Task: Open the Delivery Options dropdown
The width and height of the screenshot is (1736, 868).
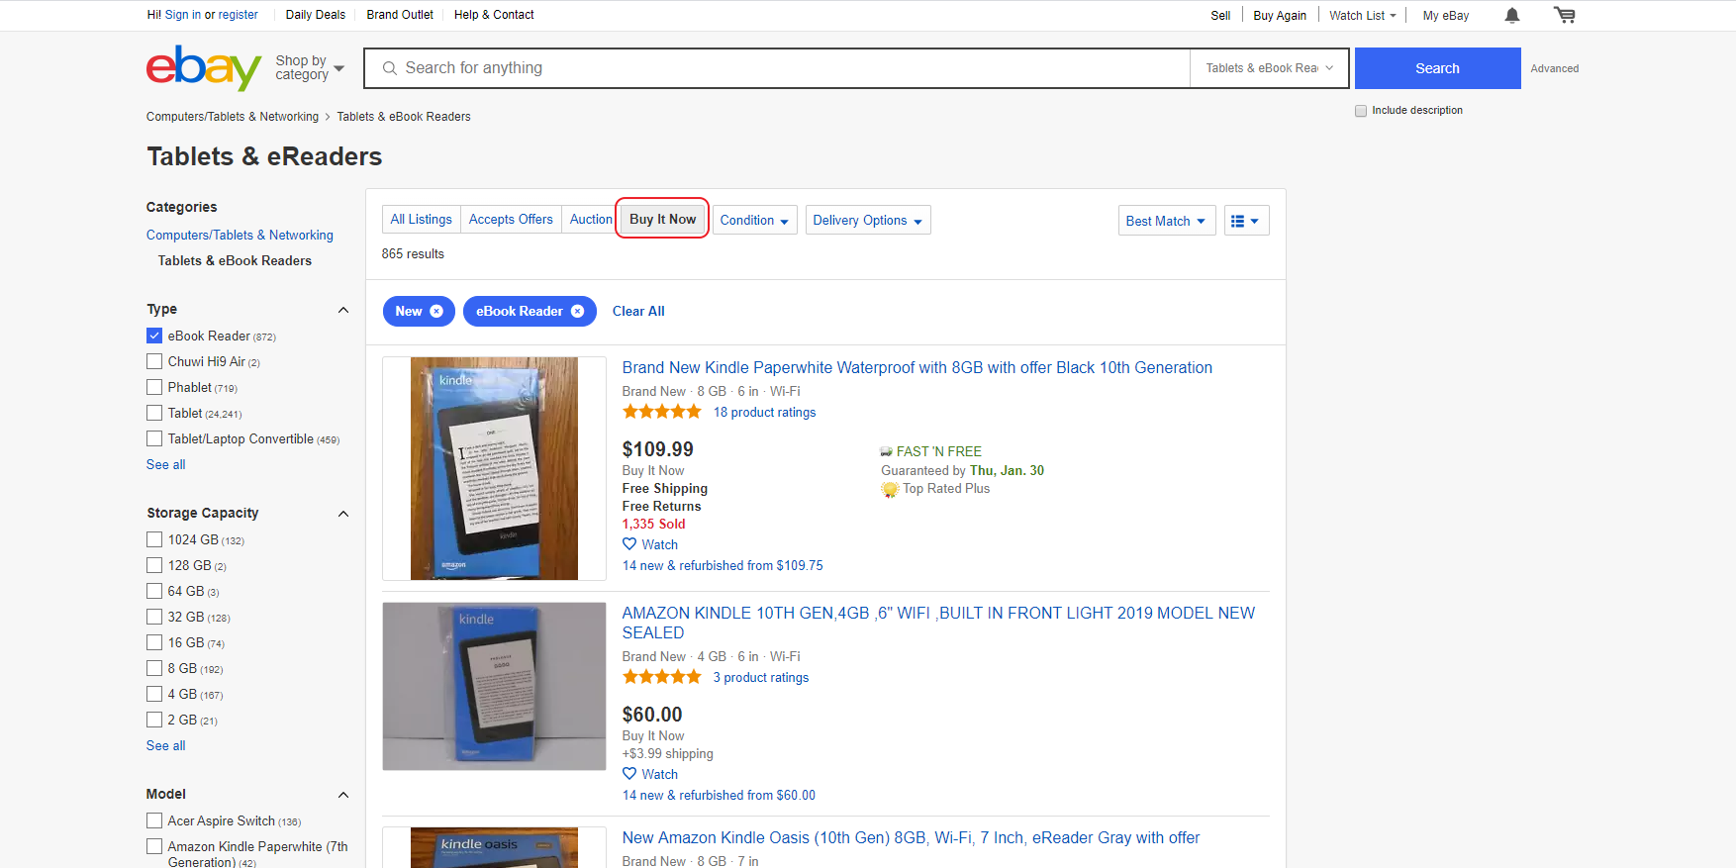Action: 868,221
